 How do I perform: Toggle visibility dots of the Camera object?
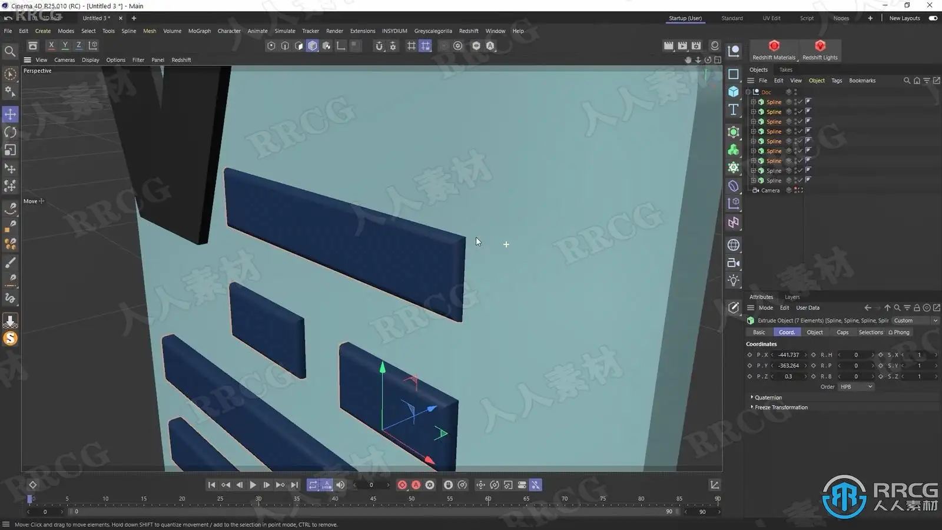(x=795, y=190)
